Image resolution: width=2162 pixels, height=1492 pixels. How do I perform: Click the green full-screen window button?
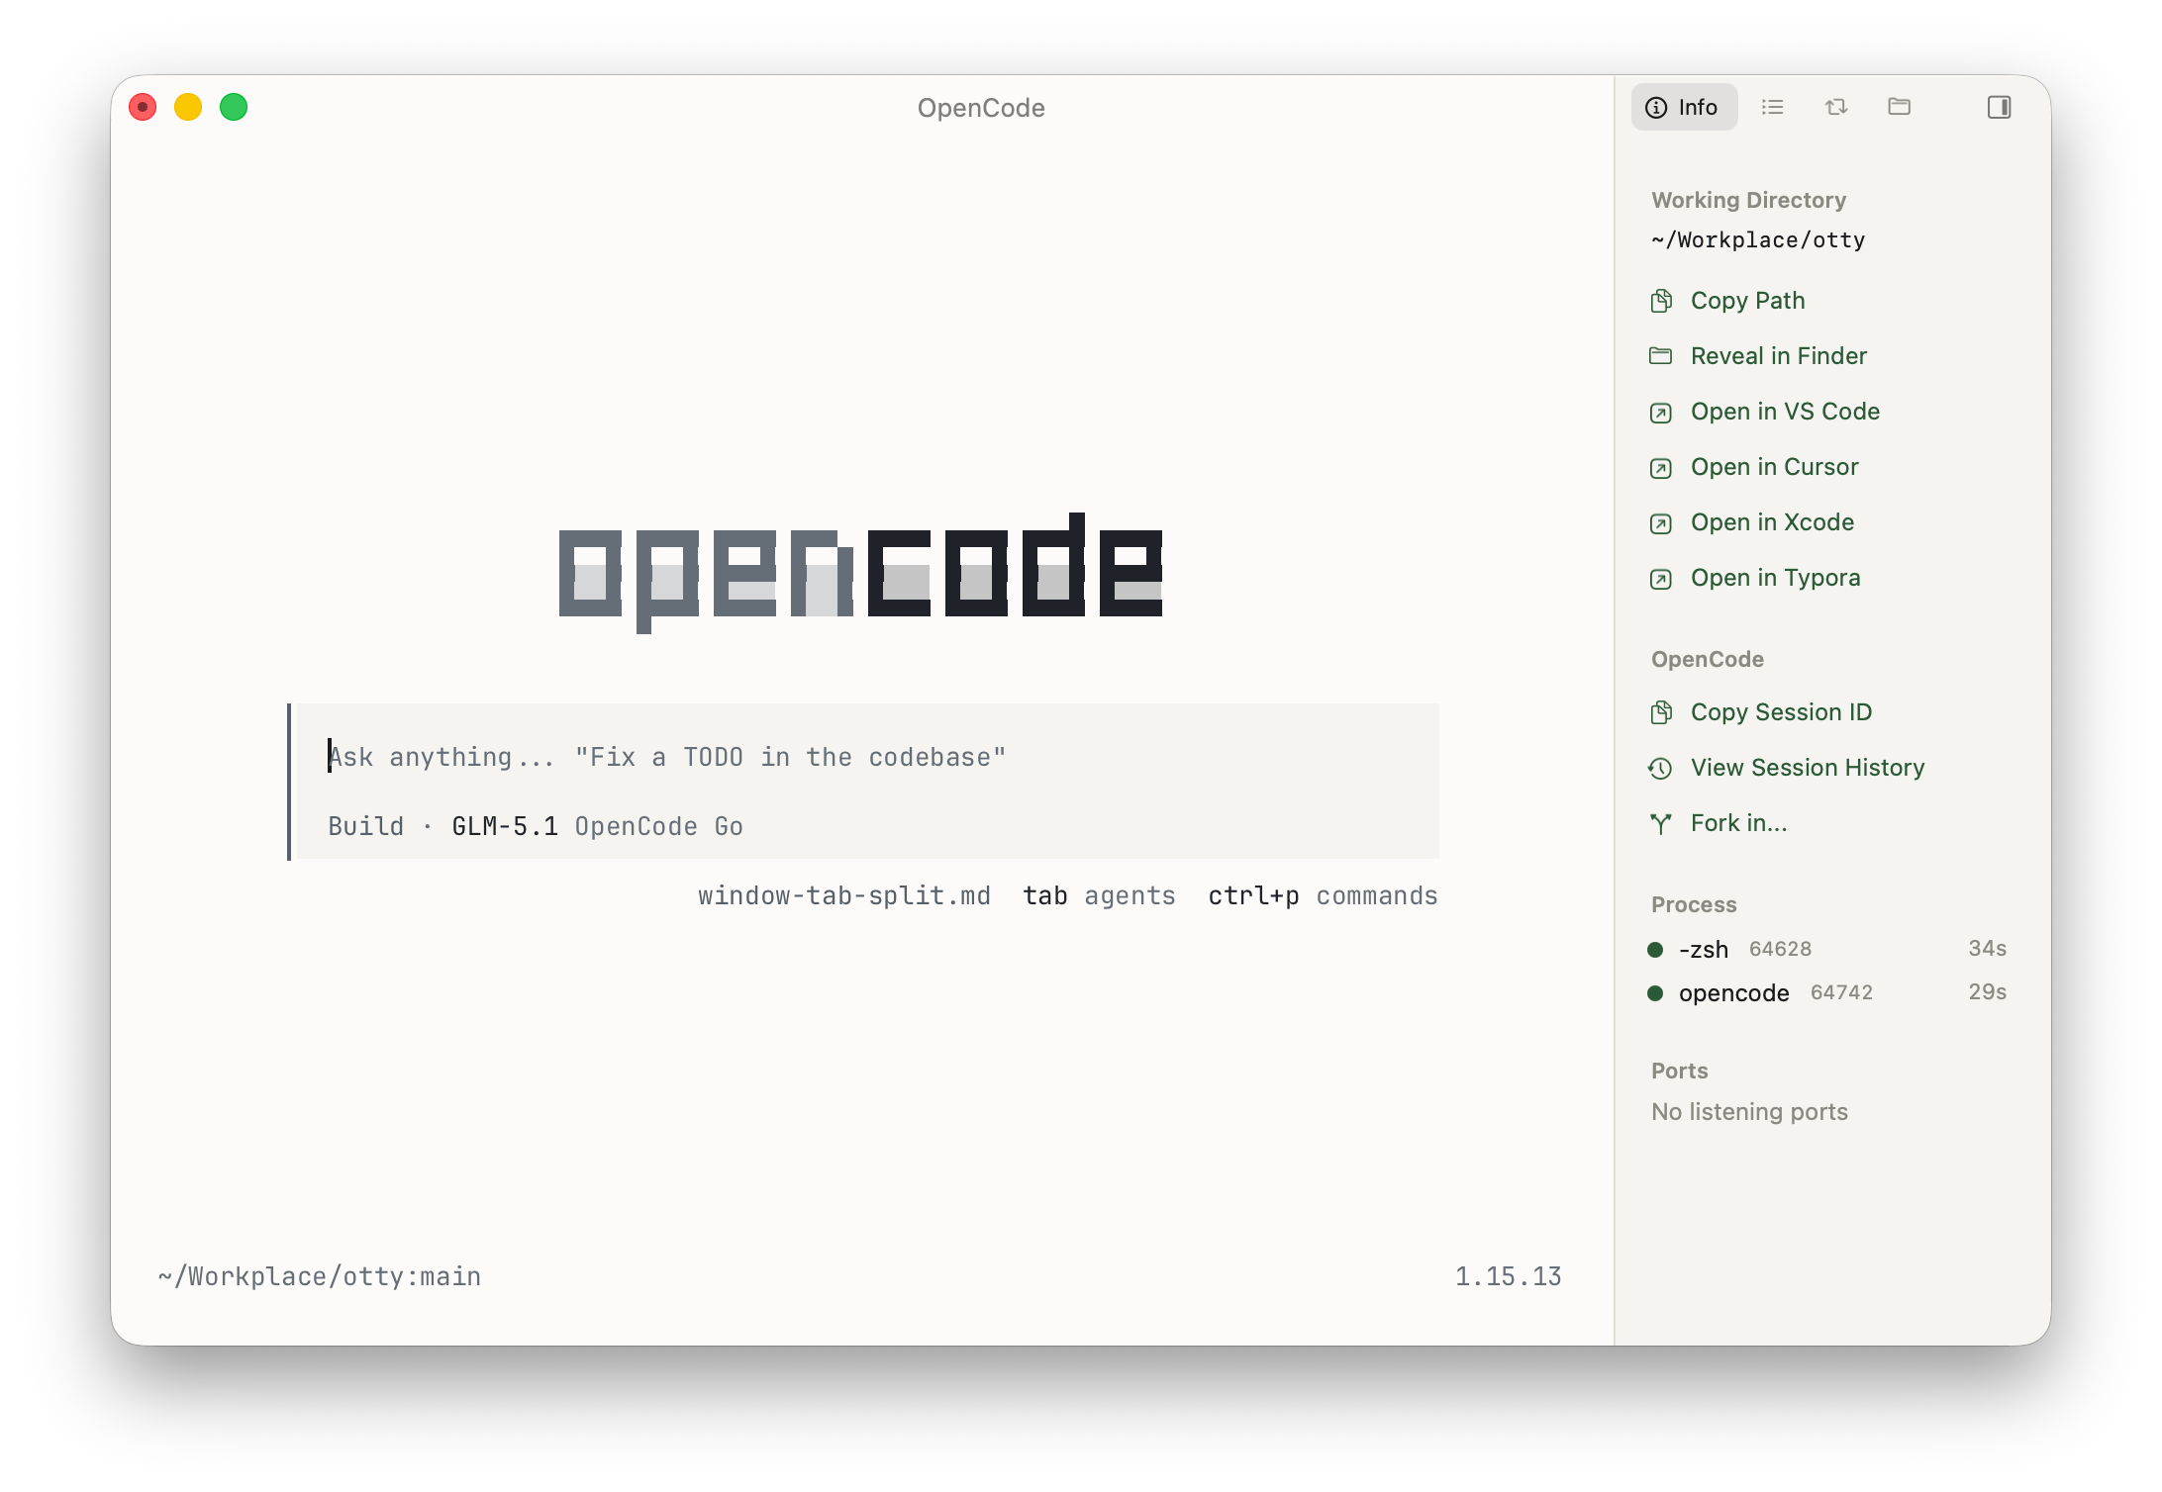coord(234,107)
